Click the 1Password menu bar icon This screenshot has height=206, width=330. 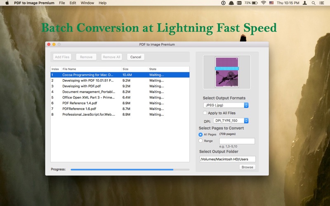223,3
